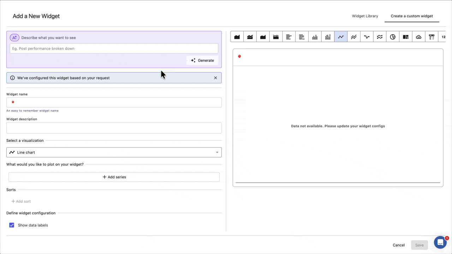Choose the multi-line chart visualization icon
The width and height of the screenshot is (452, 254).
[353, 37]
